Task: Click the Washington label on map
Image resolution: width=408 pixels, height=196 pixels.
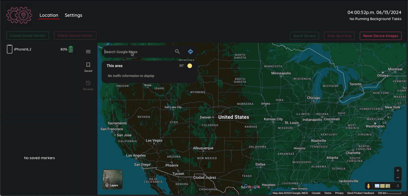Action: (x=375, y=126)
